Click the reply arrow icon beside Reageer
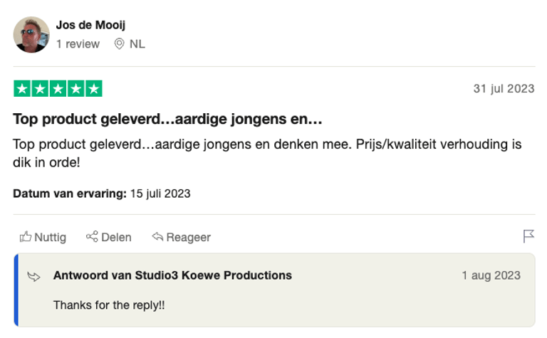 coord(157,237)
